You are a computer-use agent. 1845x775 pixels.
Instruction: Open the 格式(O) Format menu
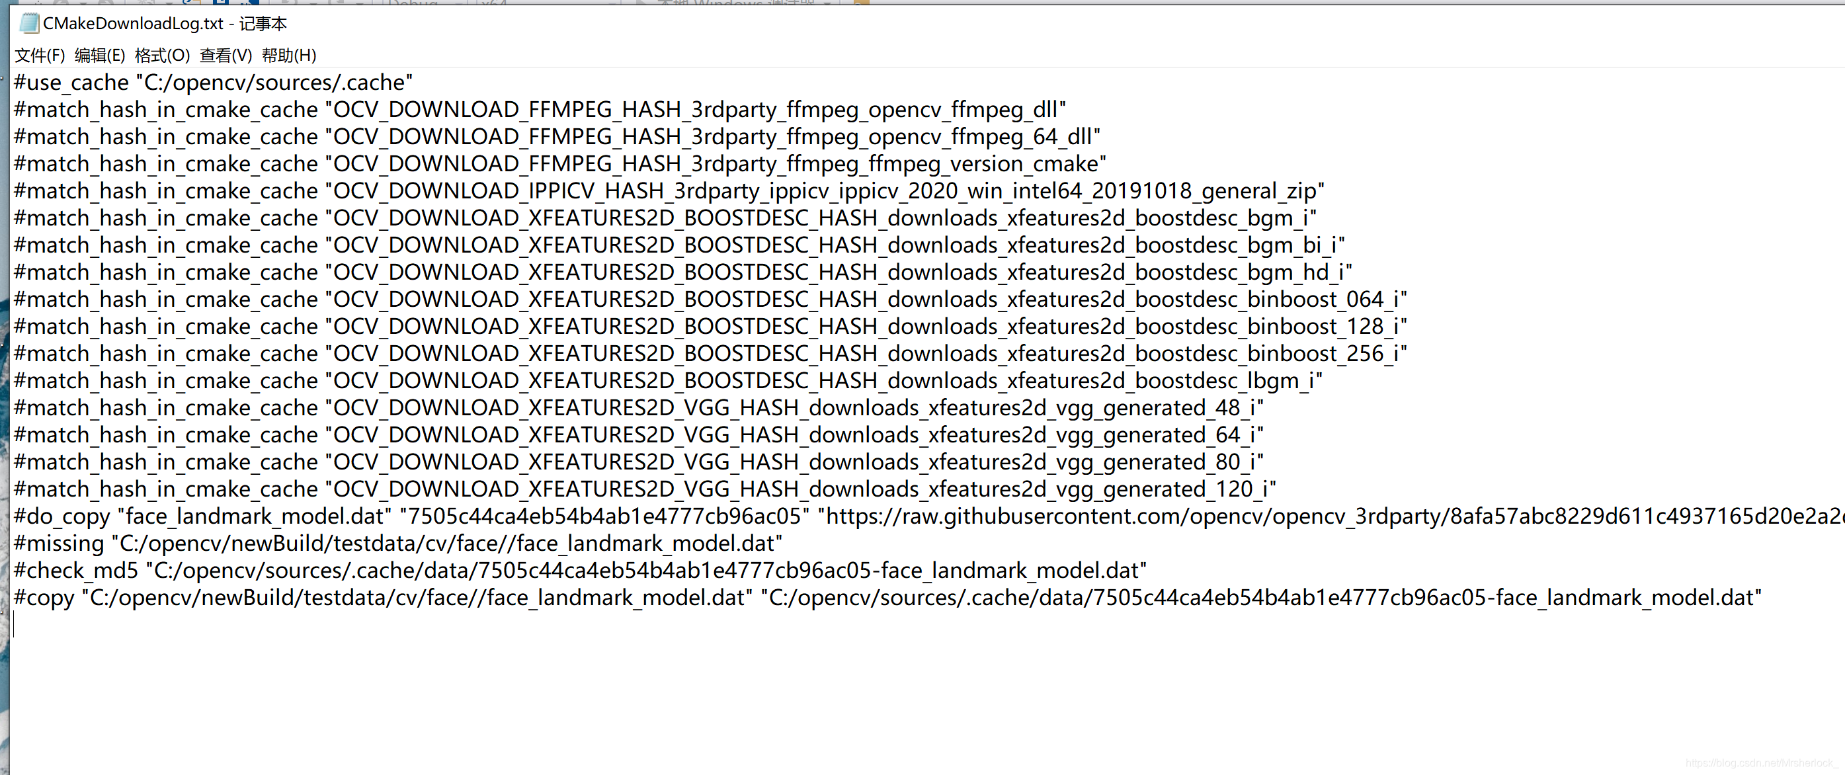(162, 55)
